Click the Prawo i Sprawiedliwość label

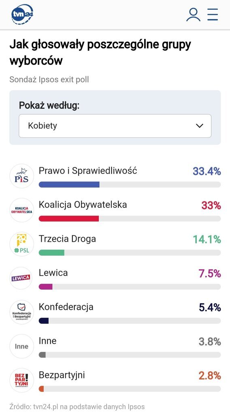coord(88,171)
